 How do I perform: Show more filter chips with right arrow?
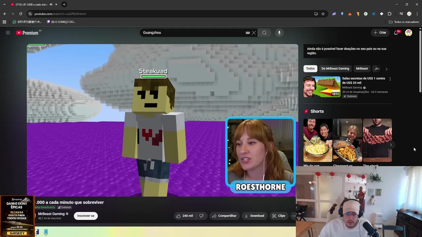[386, 69]
